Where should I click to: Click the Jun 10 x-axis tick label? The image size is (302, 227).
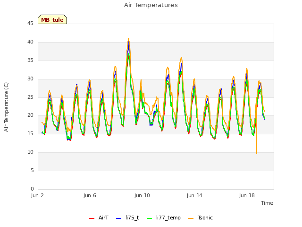(x=142, y=195)
